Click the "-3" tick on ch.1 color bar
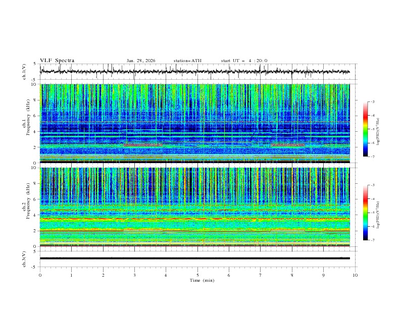 coord(372,101)
